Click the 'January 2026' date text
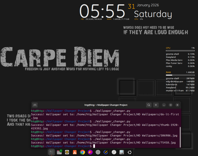Viewport: 198px width, 156px height. 148,5
